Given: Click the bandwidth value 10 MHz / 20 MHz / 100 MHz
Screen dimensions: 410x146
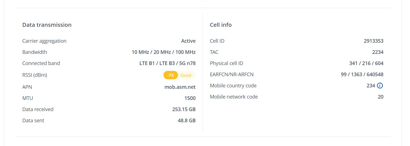Looking at the screenshot, I should (x=163, y=52).
